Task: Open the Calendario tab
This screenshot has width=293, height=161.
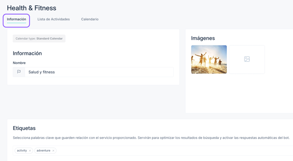Action: 90,19
